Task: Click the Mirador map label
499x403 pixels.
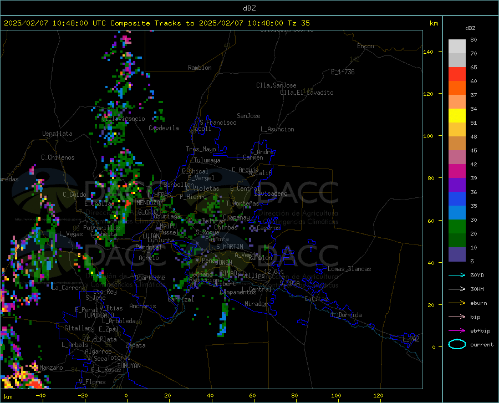Action: coord(256,304)
